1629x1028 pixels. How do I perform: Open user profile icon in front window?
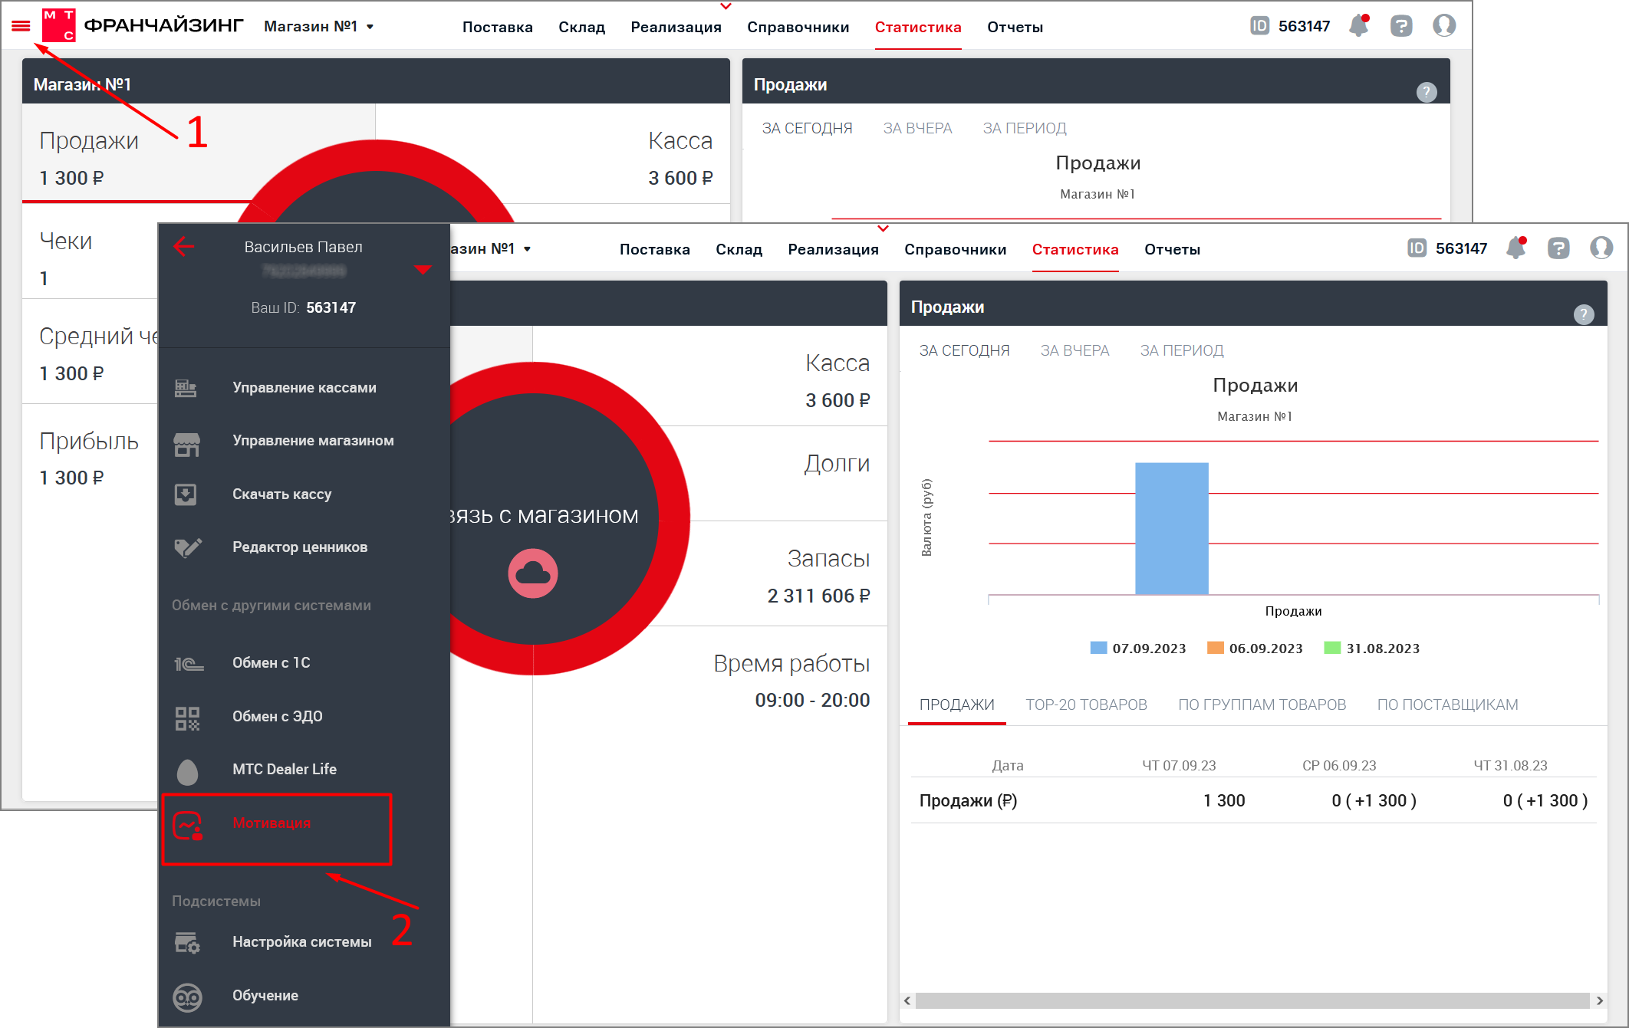point(1601,248)
